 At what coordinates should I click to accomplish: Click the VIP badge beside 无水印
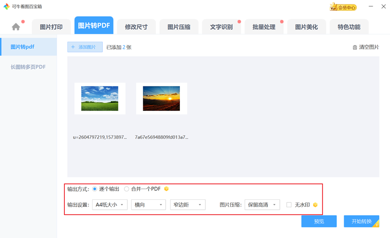[x=315, y=205]
